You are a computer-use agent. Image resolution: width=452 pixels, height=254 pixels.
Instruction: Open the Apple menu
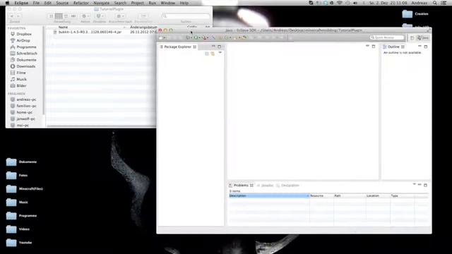pos(8,3)
